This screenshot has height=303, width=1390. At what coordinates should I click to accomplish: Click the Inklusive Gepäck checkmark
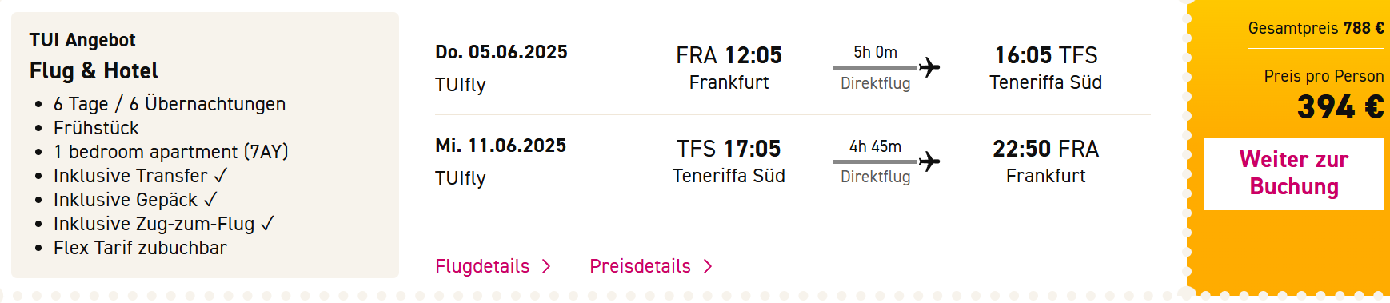pos(210,199)
